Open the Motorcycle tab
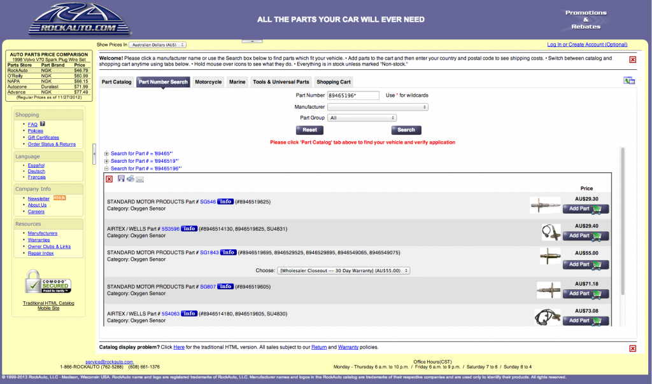 pyautogui.click(x=208, y=82)
